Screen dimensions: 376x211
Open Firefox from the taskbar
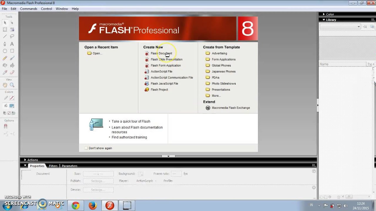pos(93,206)
